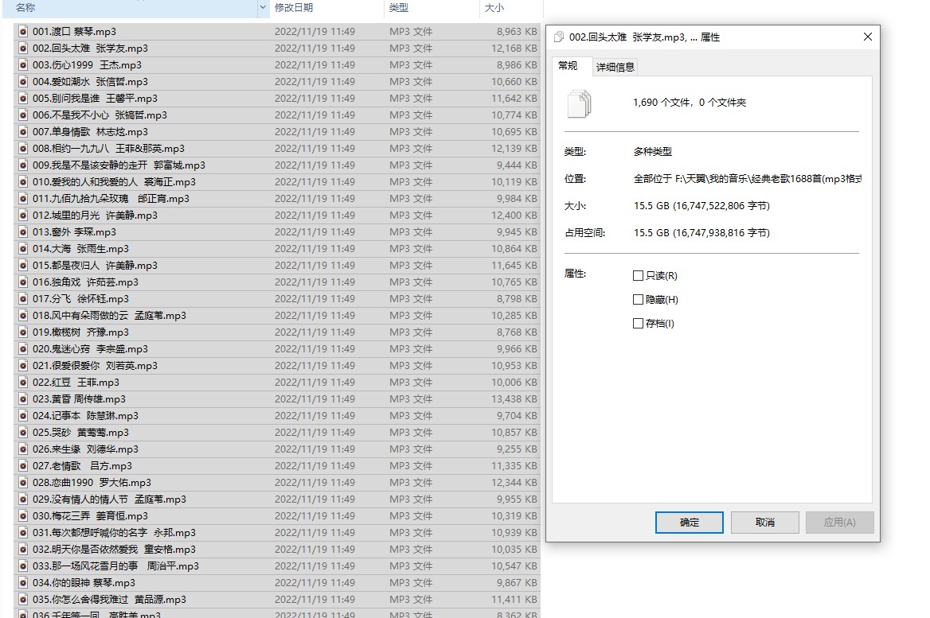Confirm with the 确定 button

(690, 522)
